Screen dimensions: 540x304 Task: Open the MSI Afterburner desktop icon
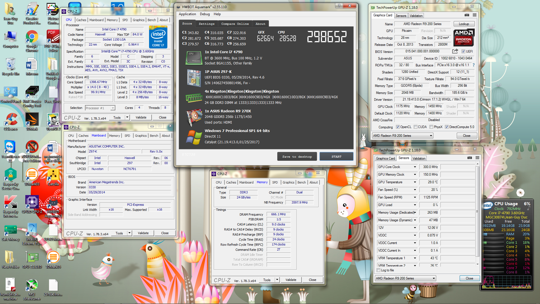point(32,289)
